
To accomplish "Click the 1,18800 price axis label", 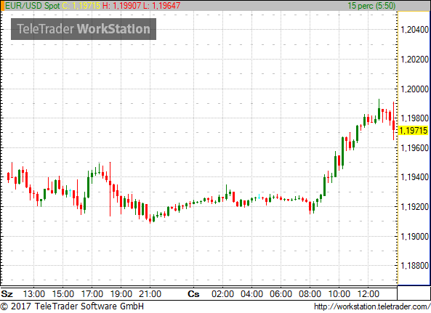I will (415, 266).
